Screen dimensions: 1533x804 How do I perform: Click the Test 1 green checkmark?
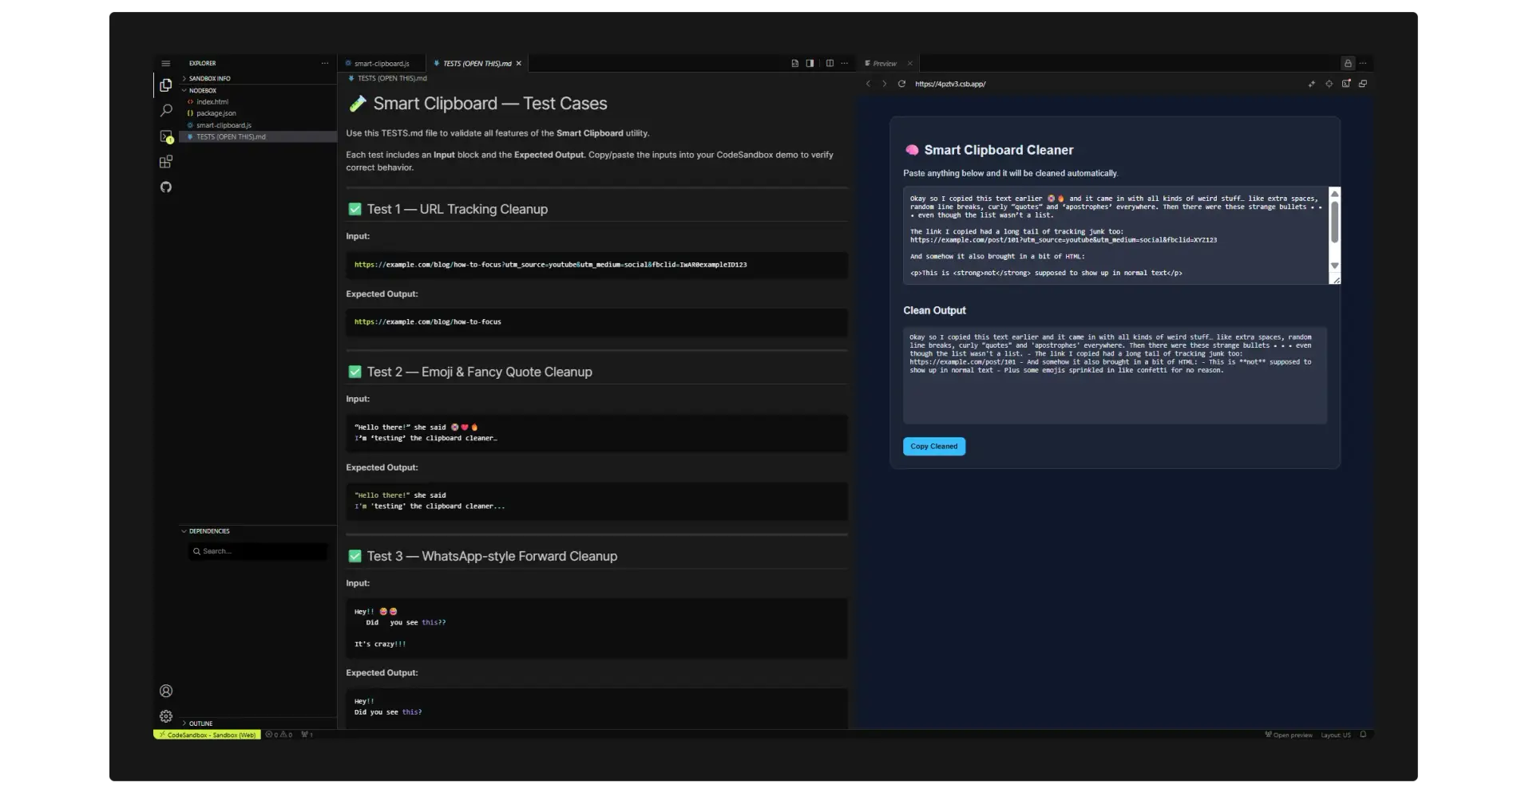coord(355,210)
